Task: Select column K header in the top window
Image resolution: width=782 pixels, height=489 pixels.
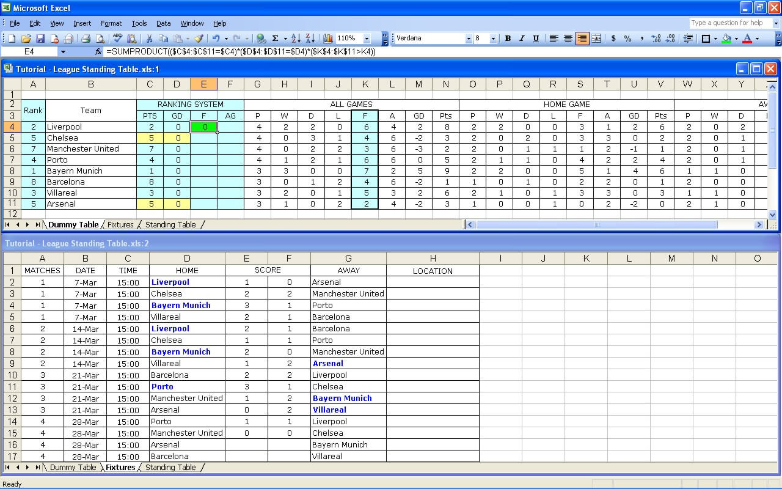Action: [x=365, y=84]
